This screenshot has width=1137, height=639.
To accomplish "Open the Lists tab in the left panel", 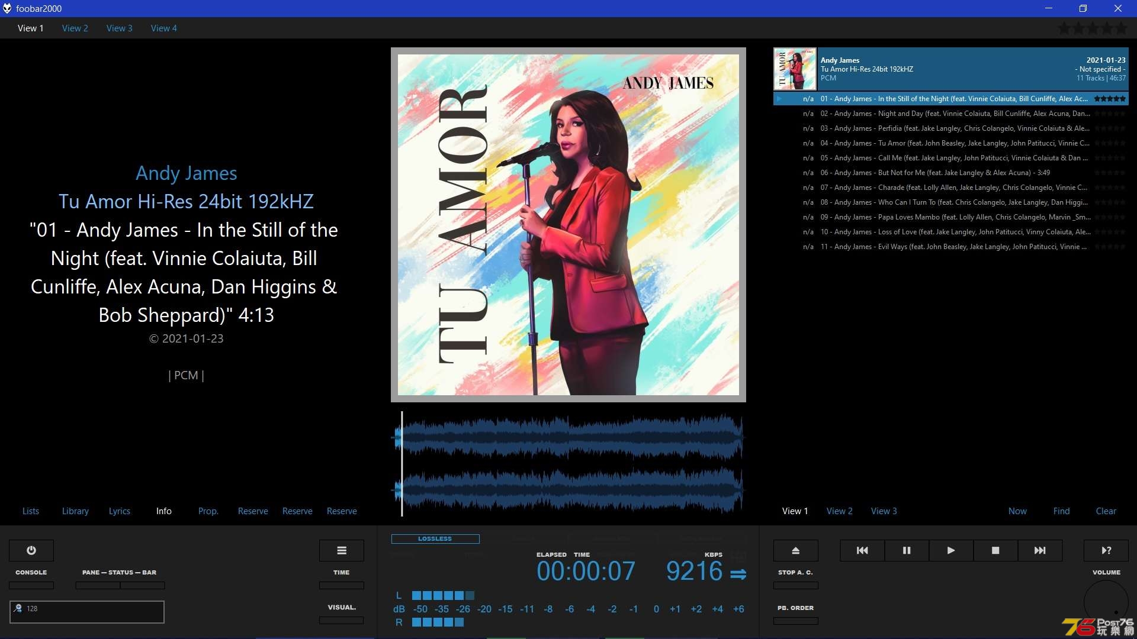I will click(x=31, y=511).
